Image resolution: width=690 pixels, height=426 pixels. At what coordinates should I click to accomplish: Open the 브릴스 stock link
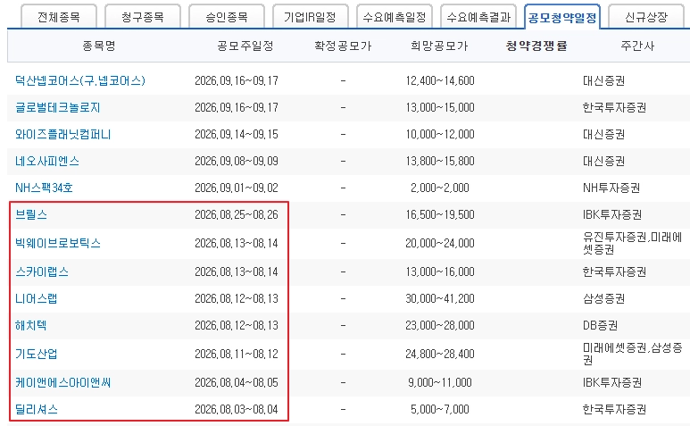31,214
